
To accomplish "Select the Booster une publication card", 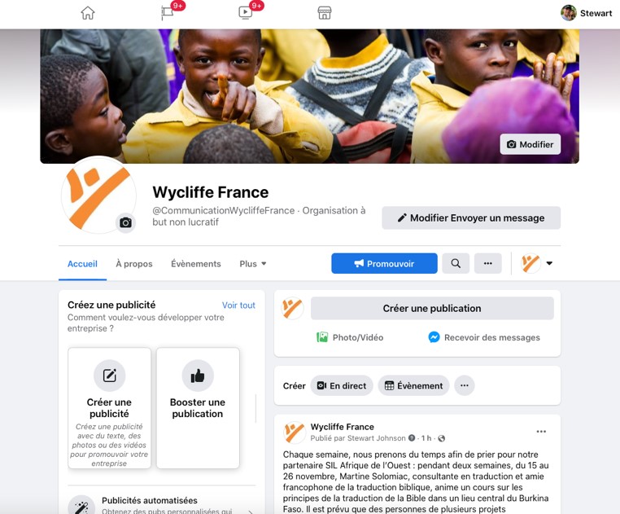I will pos(198,408).
